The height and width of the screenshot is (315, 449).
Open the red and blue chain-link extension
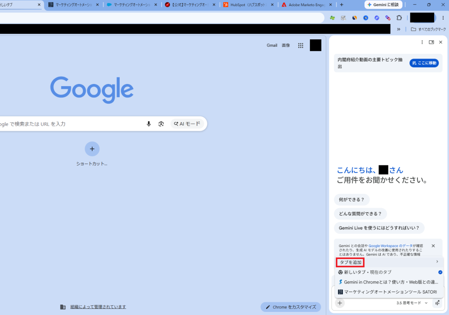coord(388,18)
